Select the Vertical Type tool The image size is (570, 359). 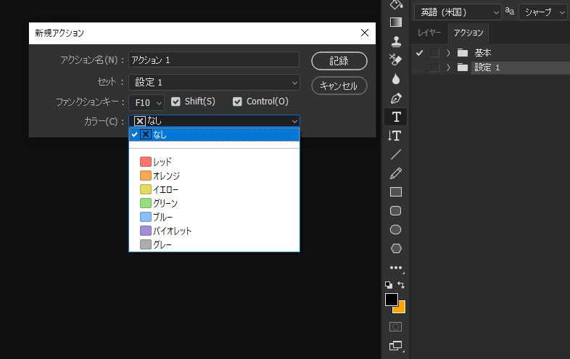click(395, 136)
